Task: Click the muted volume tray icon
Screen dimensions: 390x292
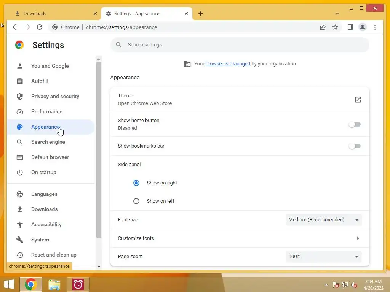Action: point(354,285)
